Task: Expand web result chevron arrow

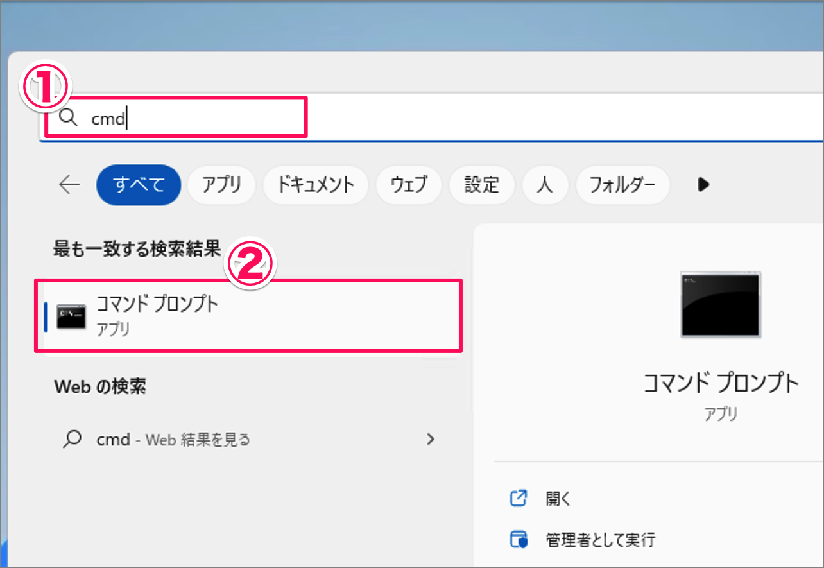Action: pos(431,439)
